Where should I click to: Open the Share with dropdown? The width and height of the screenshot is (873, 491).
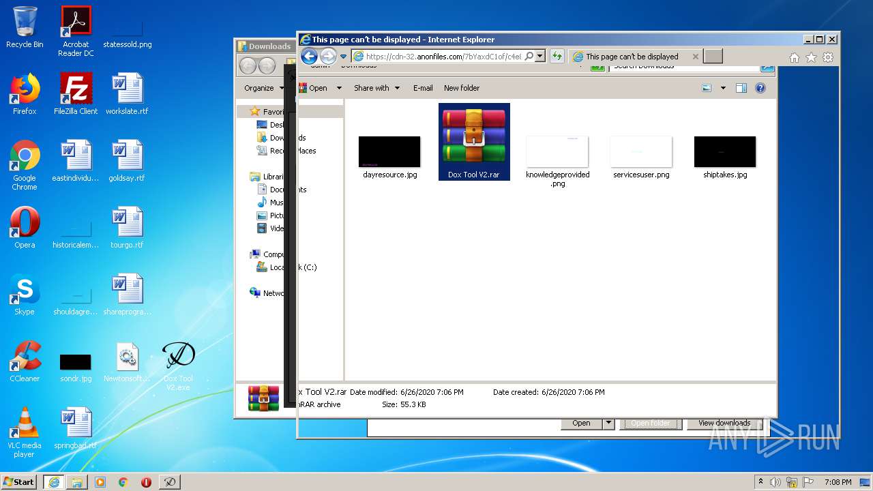pos(376,88)
